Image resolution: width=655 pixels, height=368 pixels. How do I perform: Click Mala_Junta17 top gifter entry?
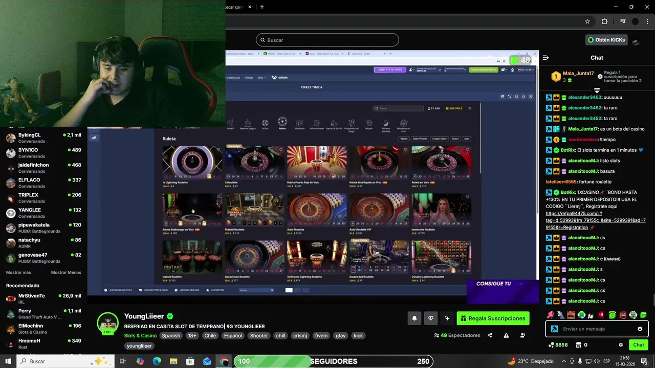(x=573, y=77)
